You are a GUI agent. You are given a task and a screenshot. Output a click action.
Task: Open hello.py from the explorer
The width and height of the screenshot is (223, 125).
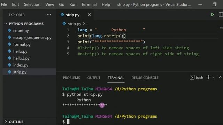(20, 51)
